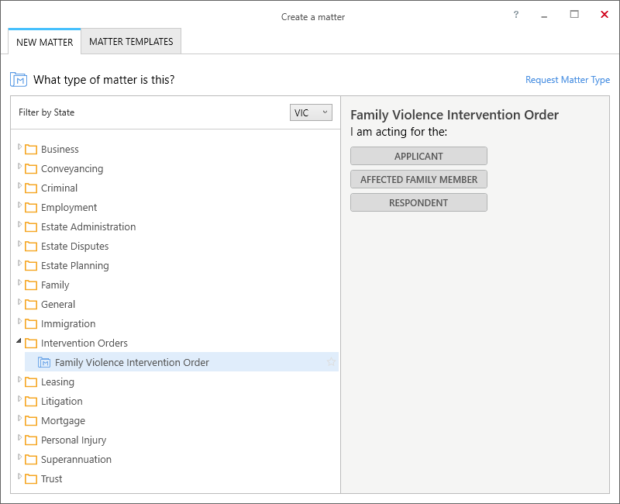This screenshot has width=620, height=504.
Task: Expand the Conveyancing folder arrow
Action: click(x=19, y=166)
